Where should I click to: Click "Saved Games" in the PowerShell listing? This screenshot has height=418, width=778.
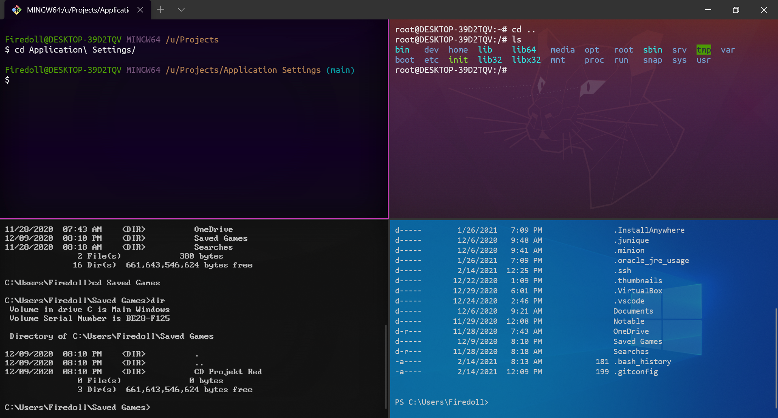tap(638, 342)
